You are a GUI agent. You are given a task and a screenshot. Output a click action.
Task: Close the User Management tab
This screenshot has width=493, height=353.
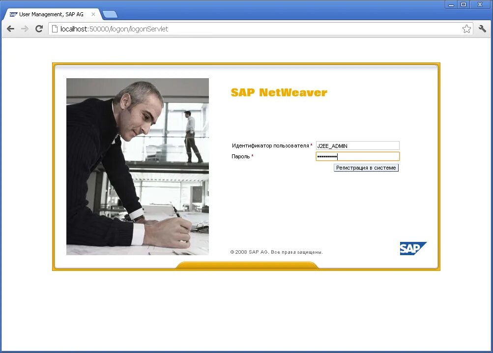point(93,14)
